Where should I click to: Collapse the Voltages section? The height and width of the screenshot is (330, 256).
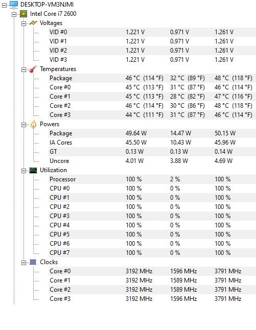tap(24, 23)
